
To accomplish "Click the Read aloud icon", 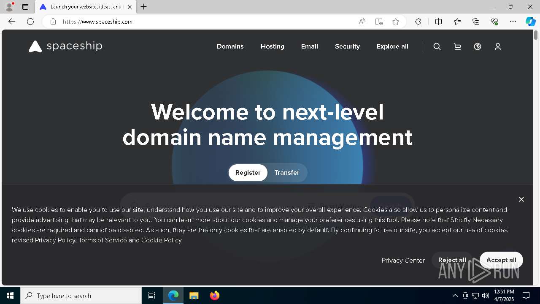I will 362,22.
